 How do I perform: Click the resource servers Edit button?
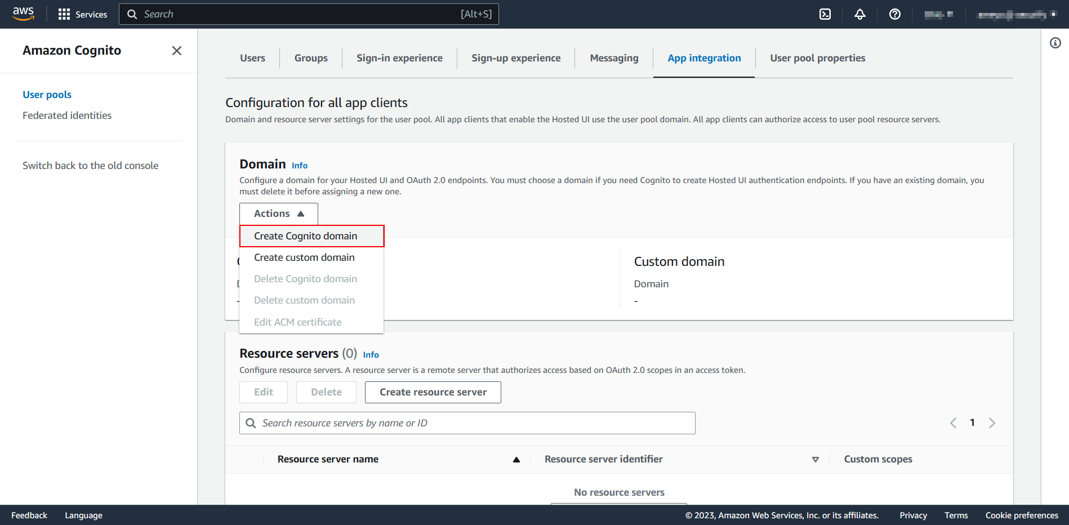tap(264, 392)
